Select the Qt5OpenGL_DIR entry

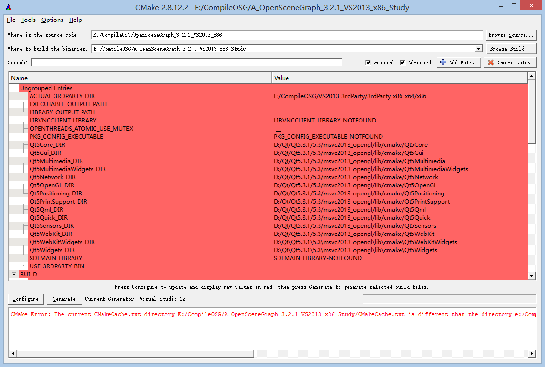click(x=52, y=185)
